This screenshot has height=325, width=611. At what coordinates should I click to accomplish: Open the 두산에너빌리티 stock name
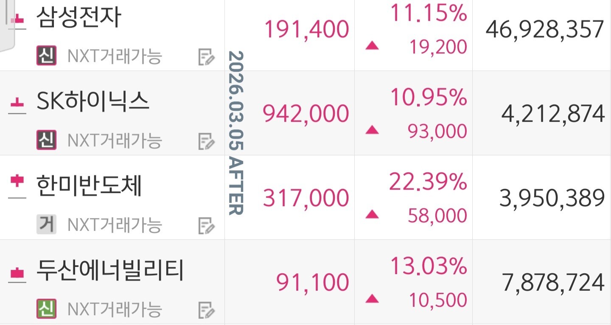[x=110, y=271]
